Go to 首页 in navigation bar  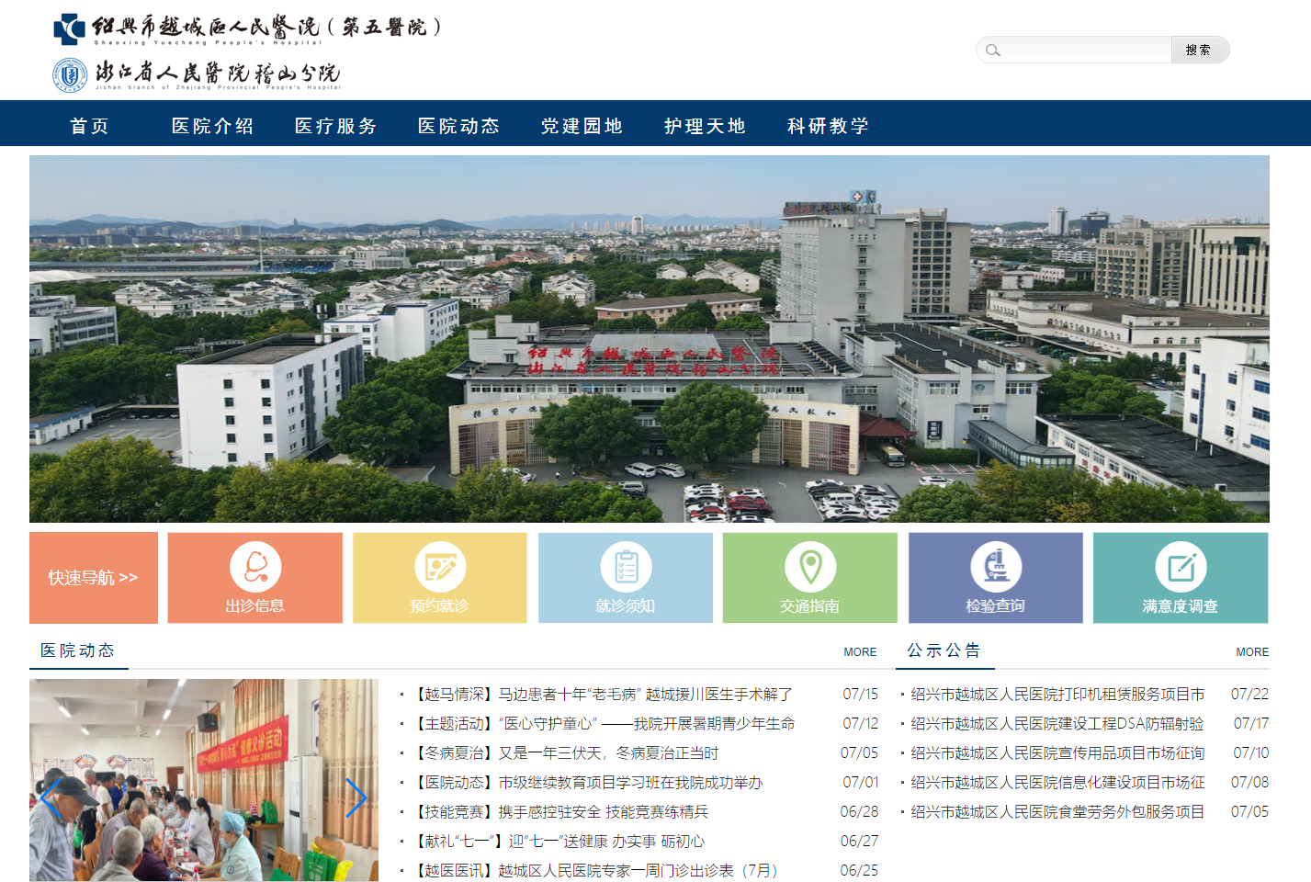[x=90, y=126]
